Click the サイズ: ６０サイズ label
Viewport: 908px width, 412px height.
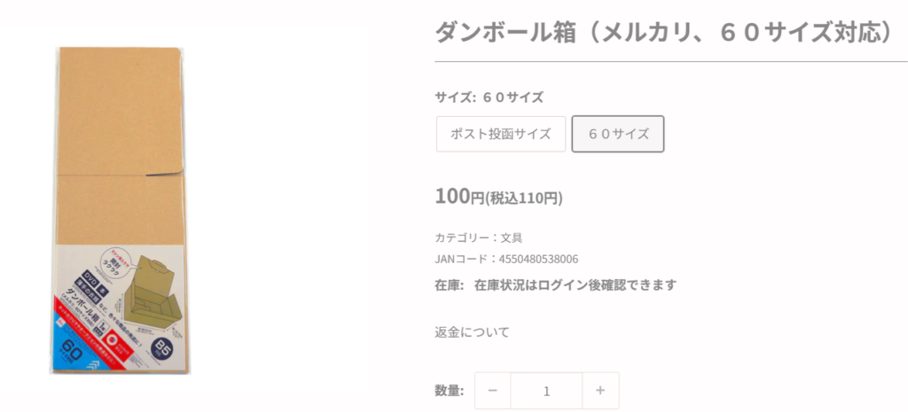click(x=489, y=97)
